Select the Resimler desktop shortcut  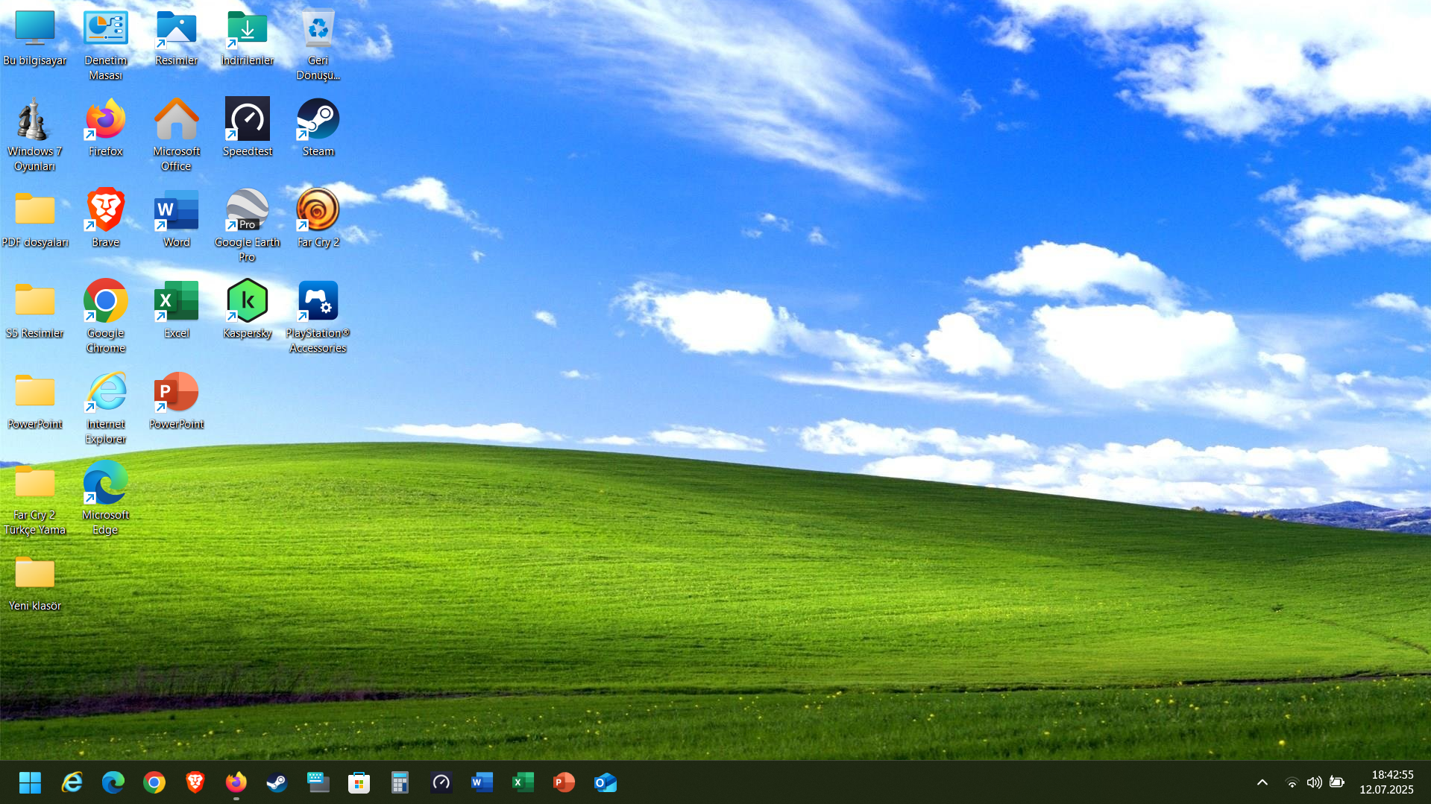pos(177,39)
